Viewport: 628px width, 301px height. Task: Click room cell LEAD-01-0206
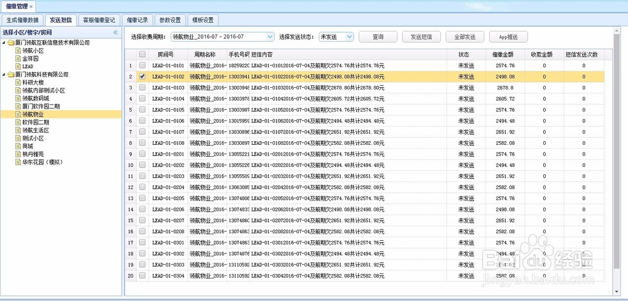[x=168, y=209]
